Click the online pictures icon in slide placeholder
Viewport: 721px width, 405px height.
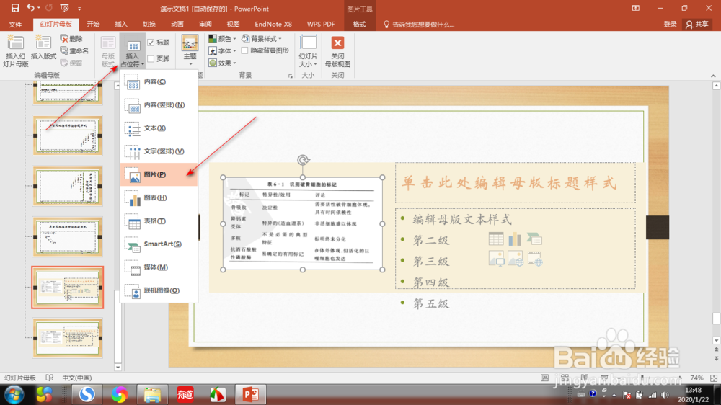[x=515, y=259]
